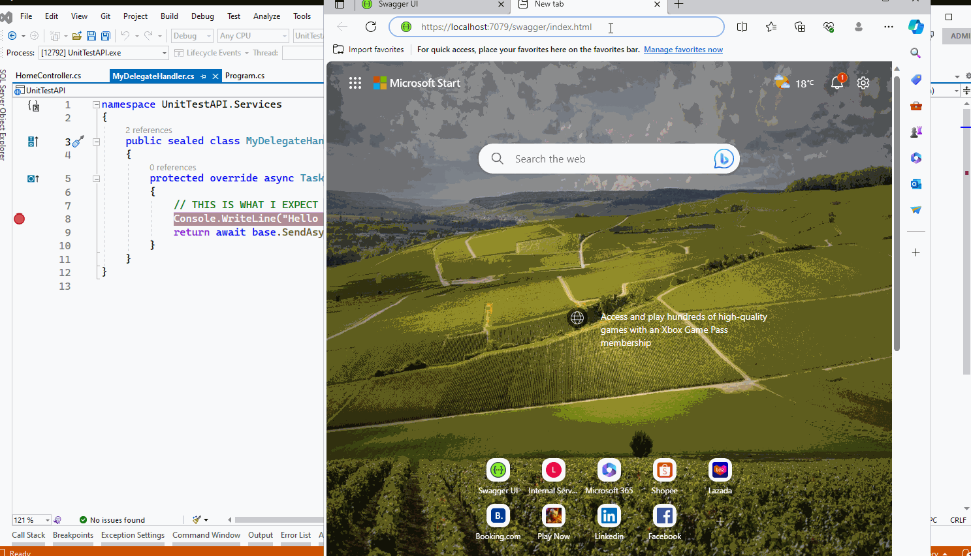Open the Command Window tab
971x556 pixels.
pos(206,535)
